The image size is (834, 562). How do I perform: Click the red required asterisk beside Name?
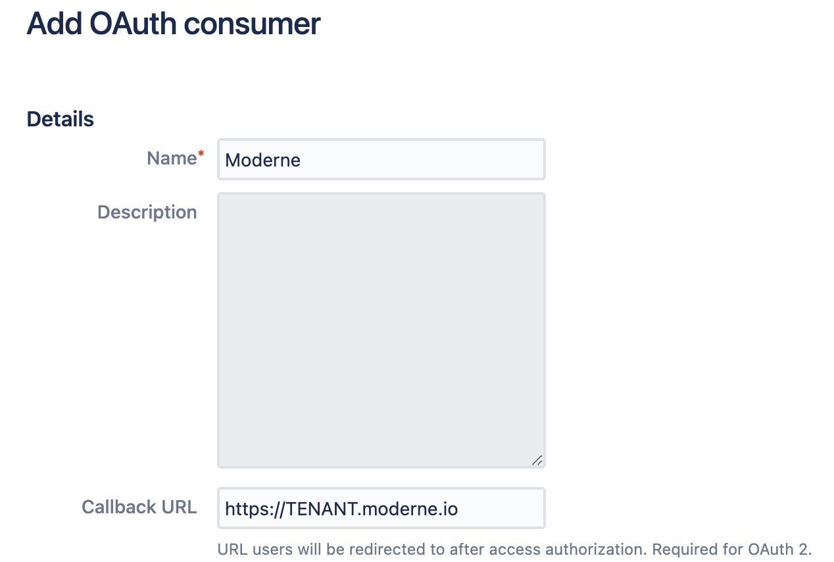201,155
